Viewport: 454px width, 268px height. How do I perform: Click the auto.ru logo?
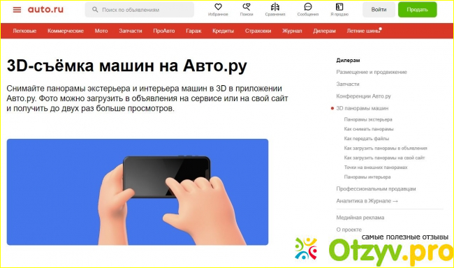point(45,10)
